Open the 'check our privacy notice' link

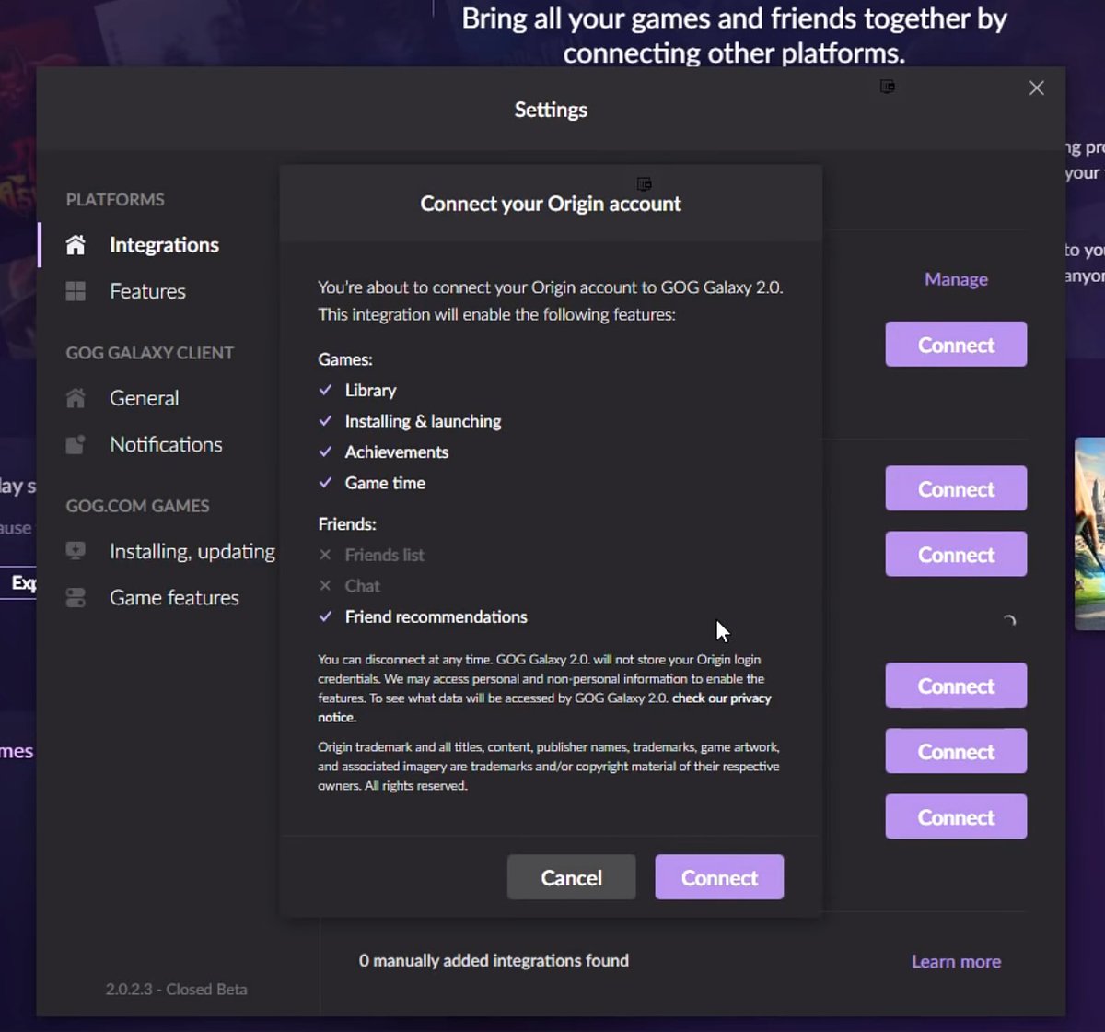[721, 698]
